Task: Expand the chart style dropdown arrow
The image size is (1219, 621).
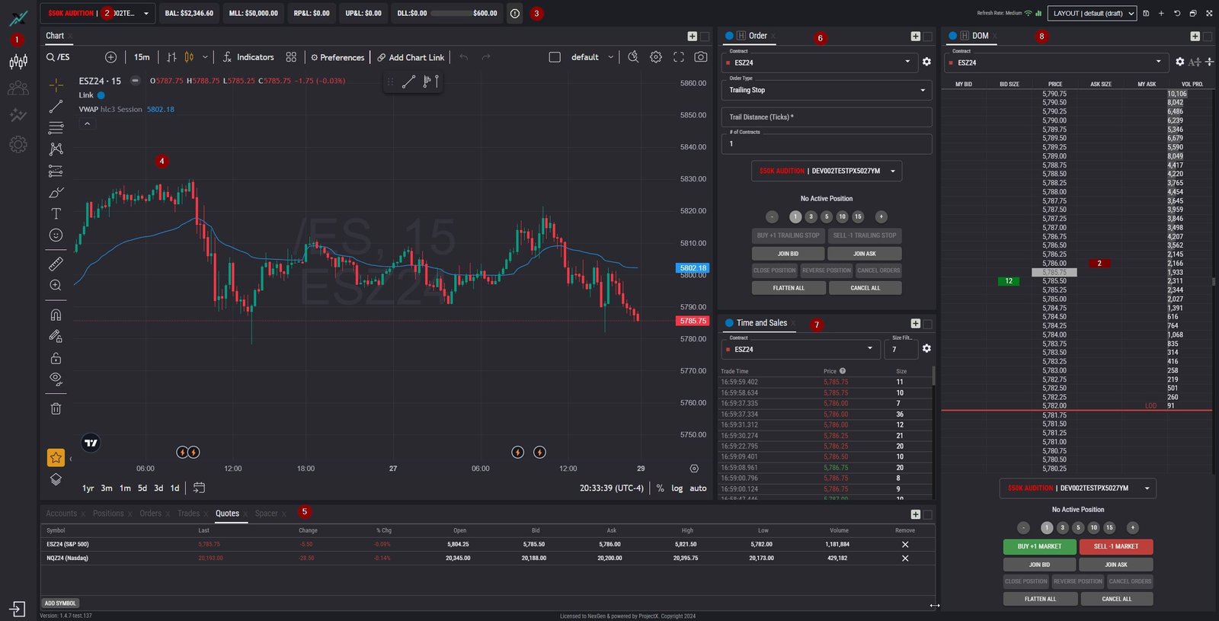Action: coord(205,57)
